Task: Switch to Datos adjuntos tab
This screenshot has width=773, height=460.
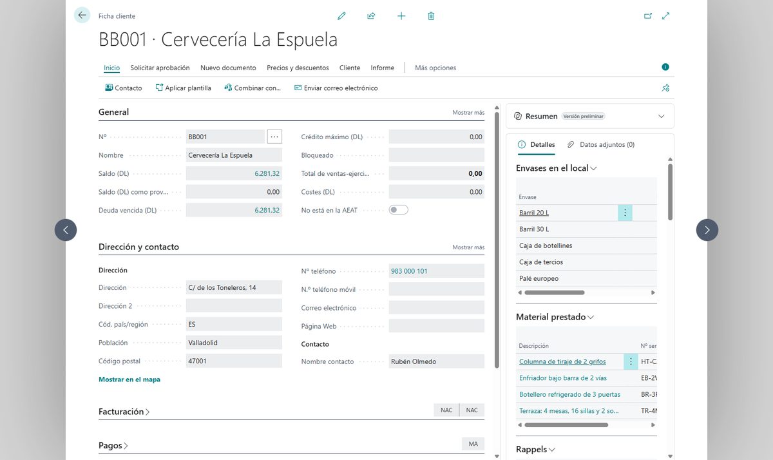Action: (x=601, y=145)
